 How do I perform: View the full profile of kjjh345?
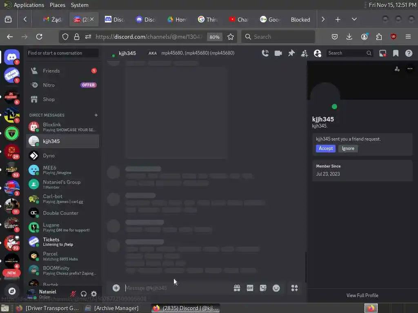pos(362,295)
